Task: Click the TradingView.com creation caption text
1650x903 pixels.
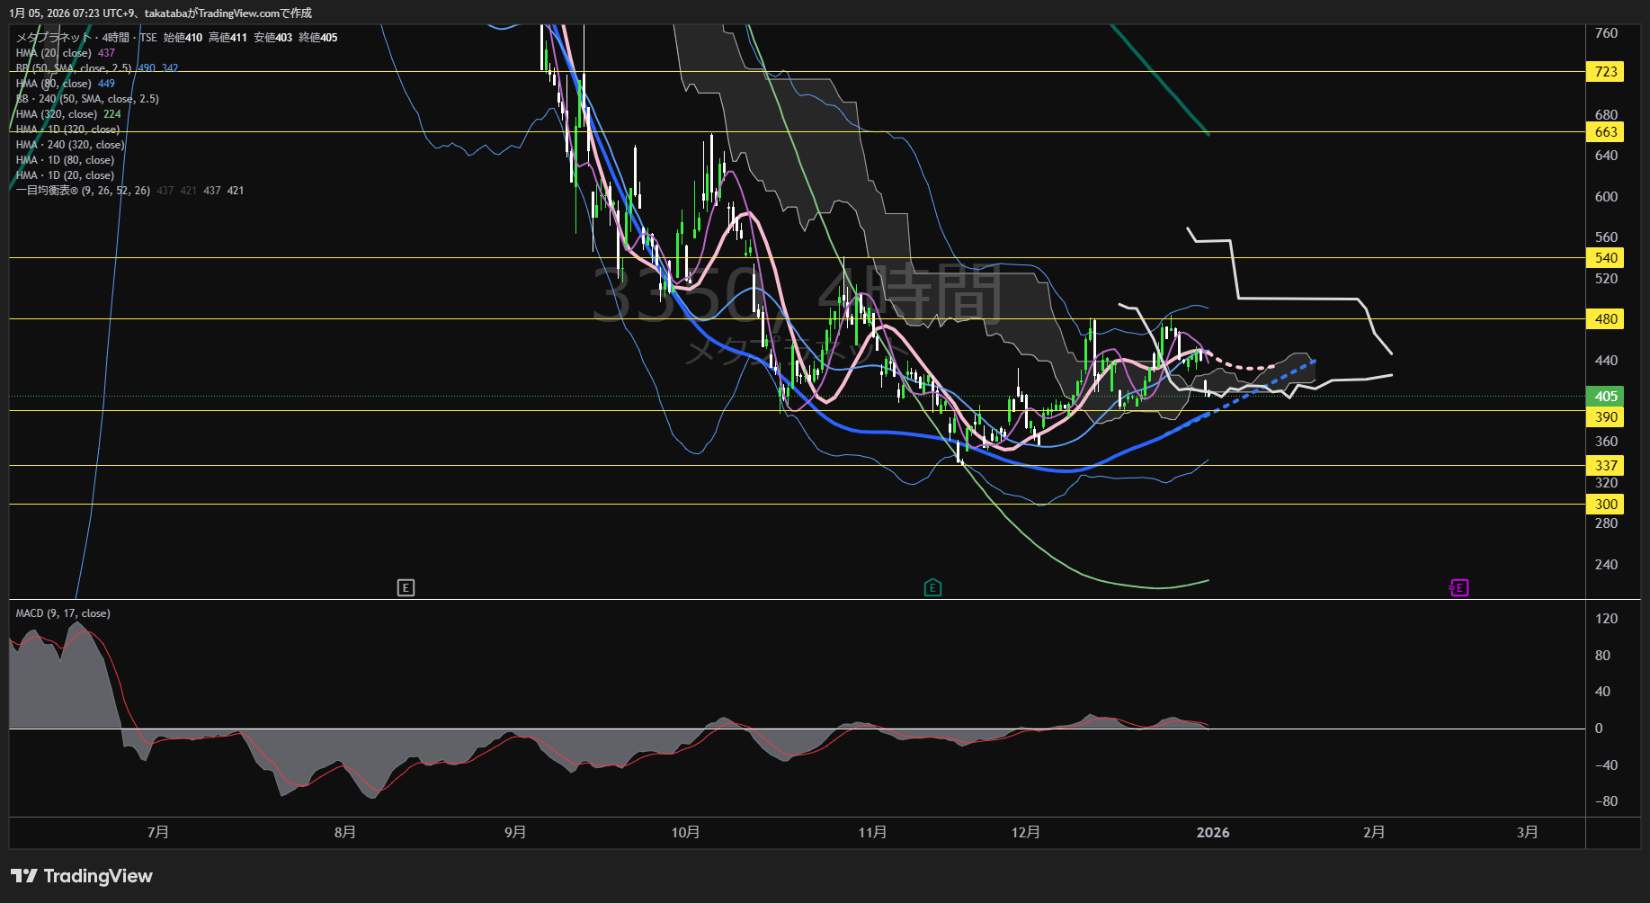Action: tap(160, 13)
